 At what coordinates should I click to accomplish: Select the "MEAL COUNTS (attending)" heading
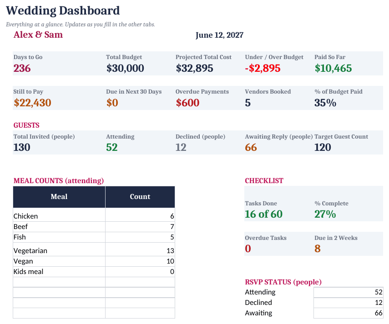[59, 181]
